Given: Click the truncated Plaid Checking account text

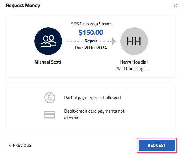Looking at the screenshot, I should click(x=133, y=69).
